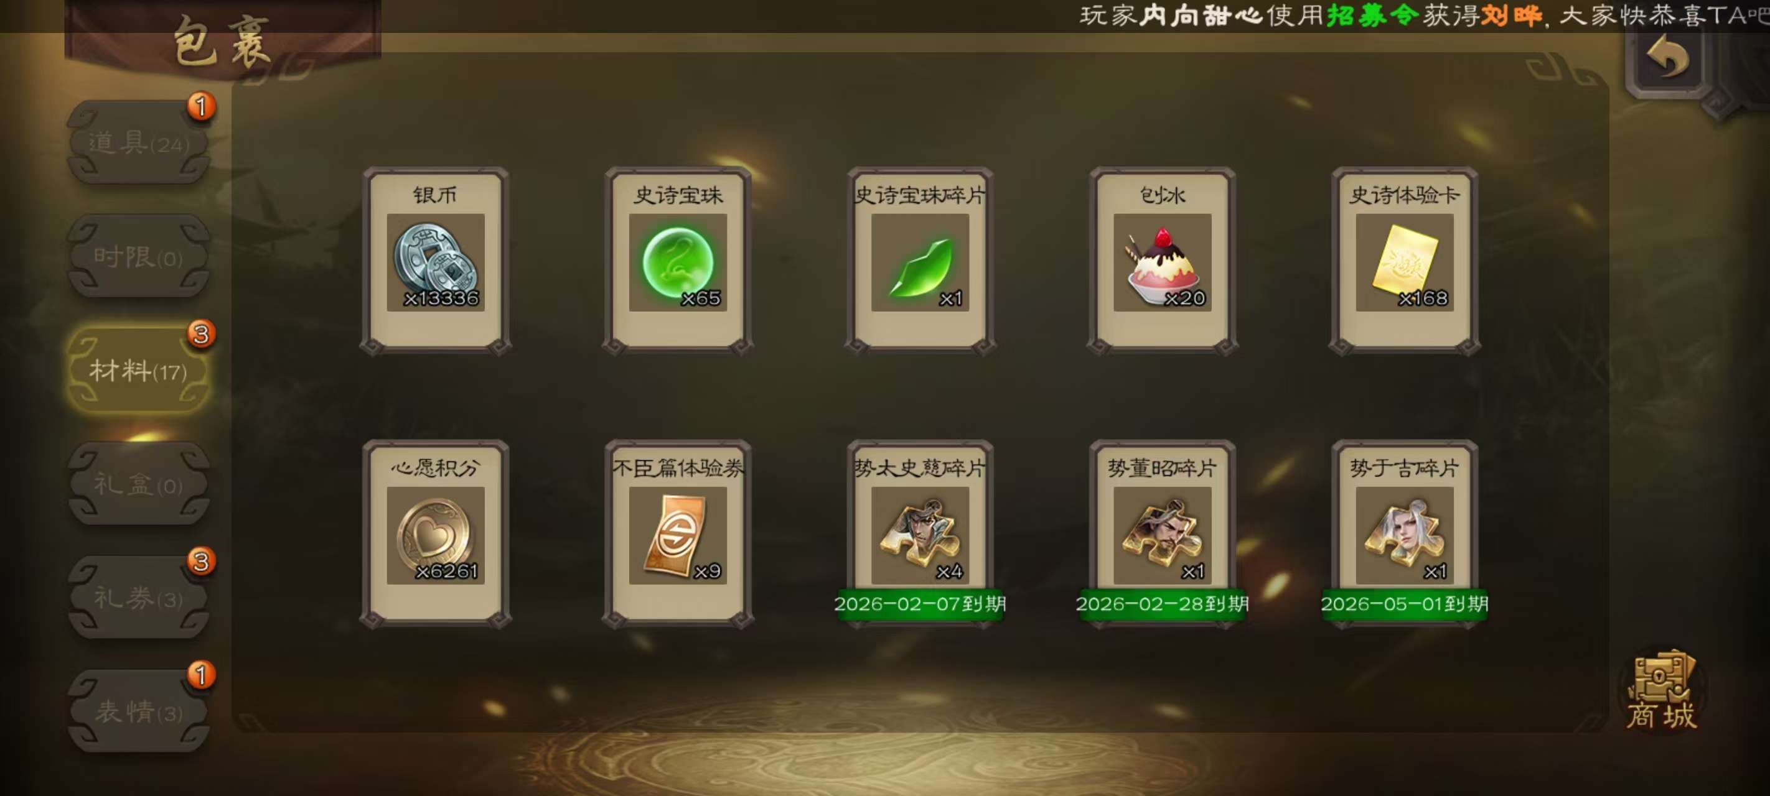Switch to the 道具(24) tab
This screenshot has height=796, width=1770.
[138, 143]
